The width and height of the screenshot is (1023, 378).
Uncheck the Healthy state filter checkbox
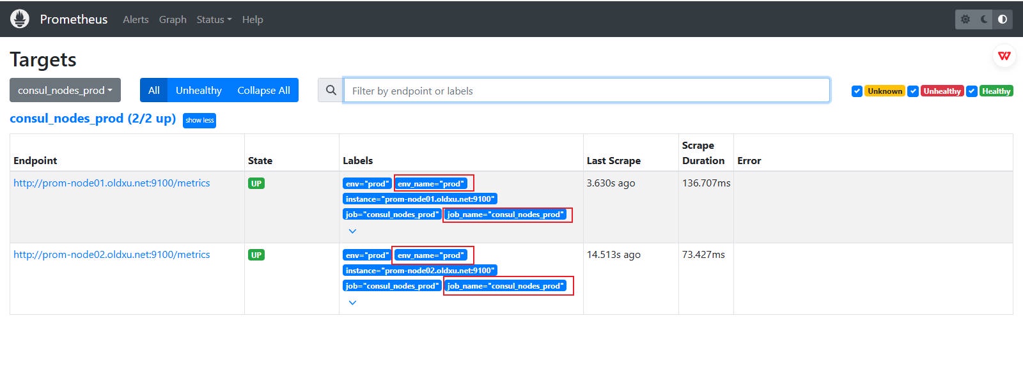point(971,91)
